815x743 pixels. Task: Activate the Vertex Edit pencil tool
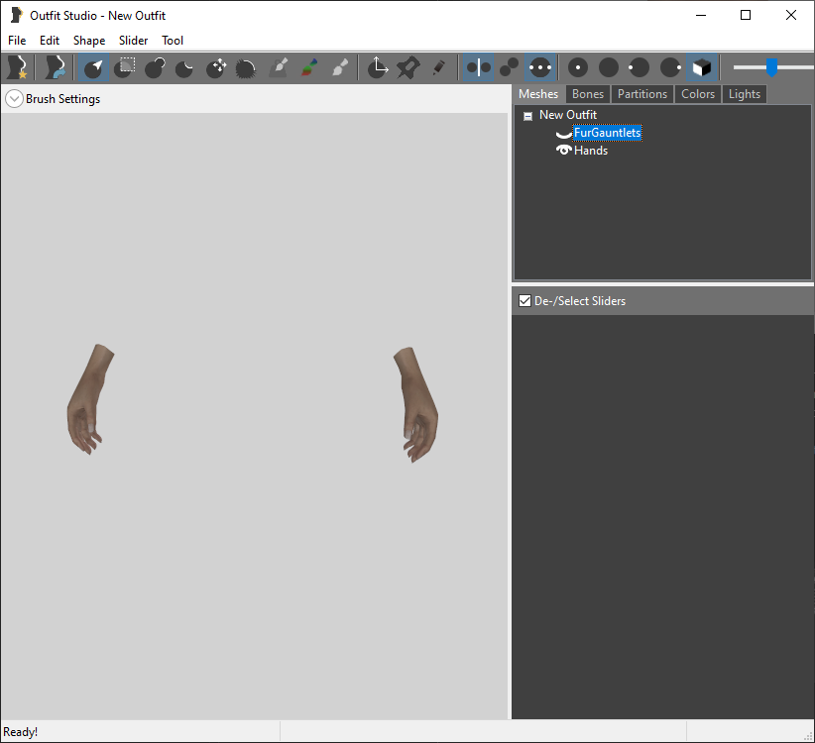[438, 67]
